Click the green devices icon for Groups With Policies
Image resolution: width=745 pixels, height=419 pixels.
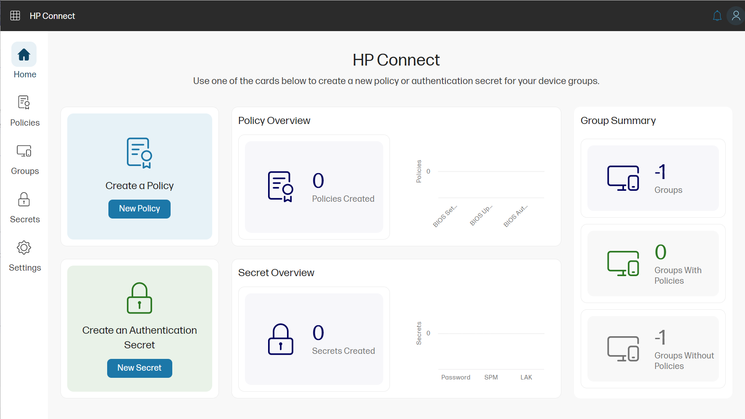tap(624, 264)
